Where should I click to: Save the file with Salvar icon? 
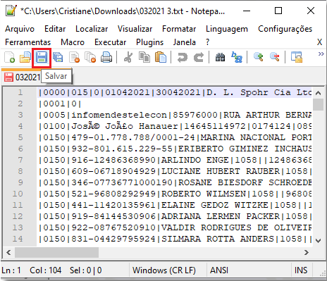42,58
